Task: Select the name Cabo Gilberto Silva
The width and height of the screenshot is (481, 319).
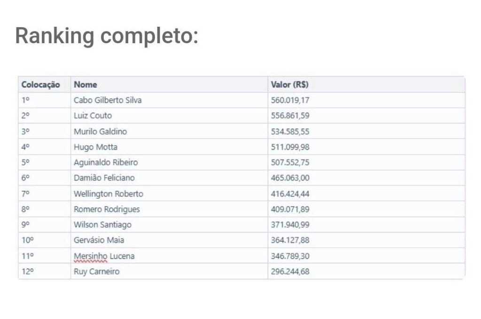Action: [x=108, y=100]
